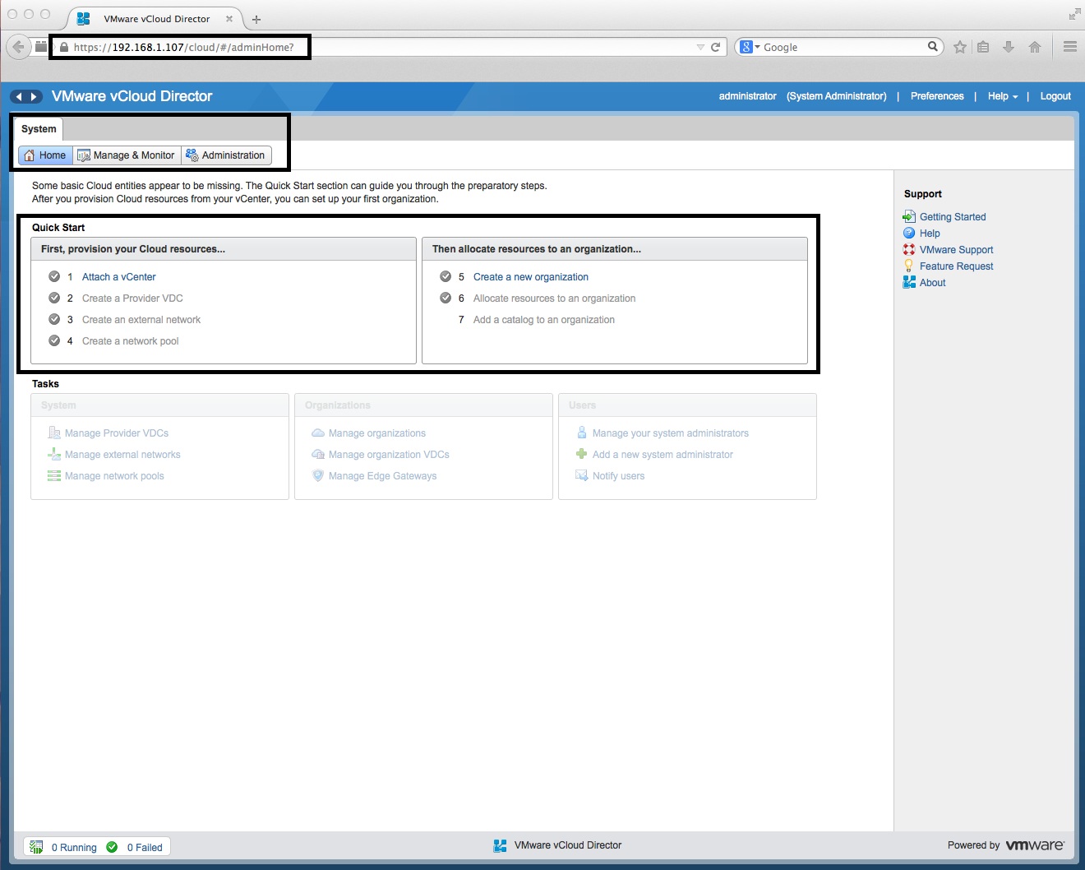Open the About dialog via its icon

coord(909,282)
